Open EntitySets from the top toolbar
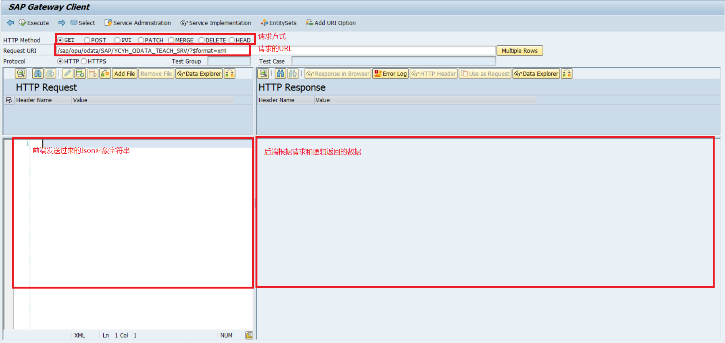 (x=279, y=23)
